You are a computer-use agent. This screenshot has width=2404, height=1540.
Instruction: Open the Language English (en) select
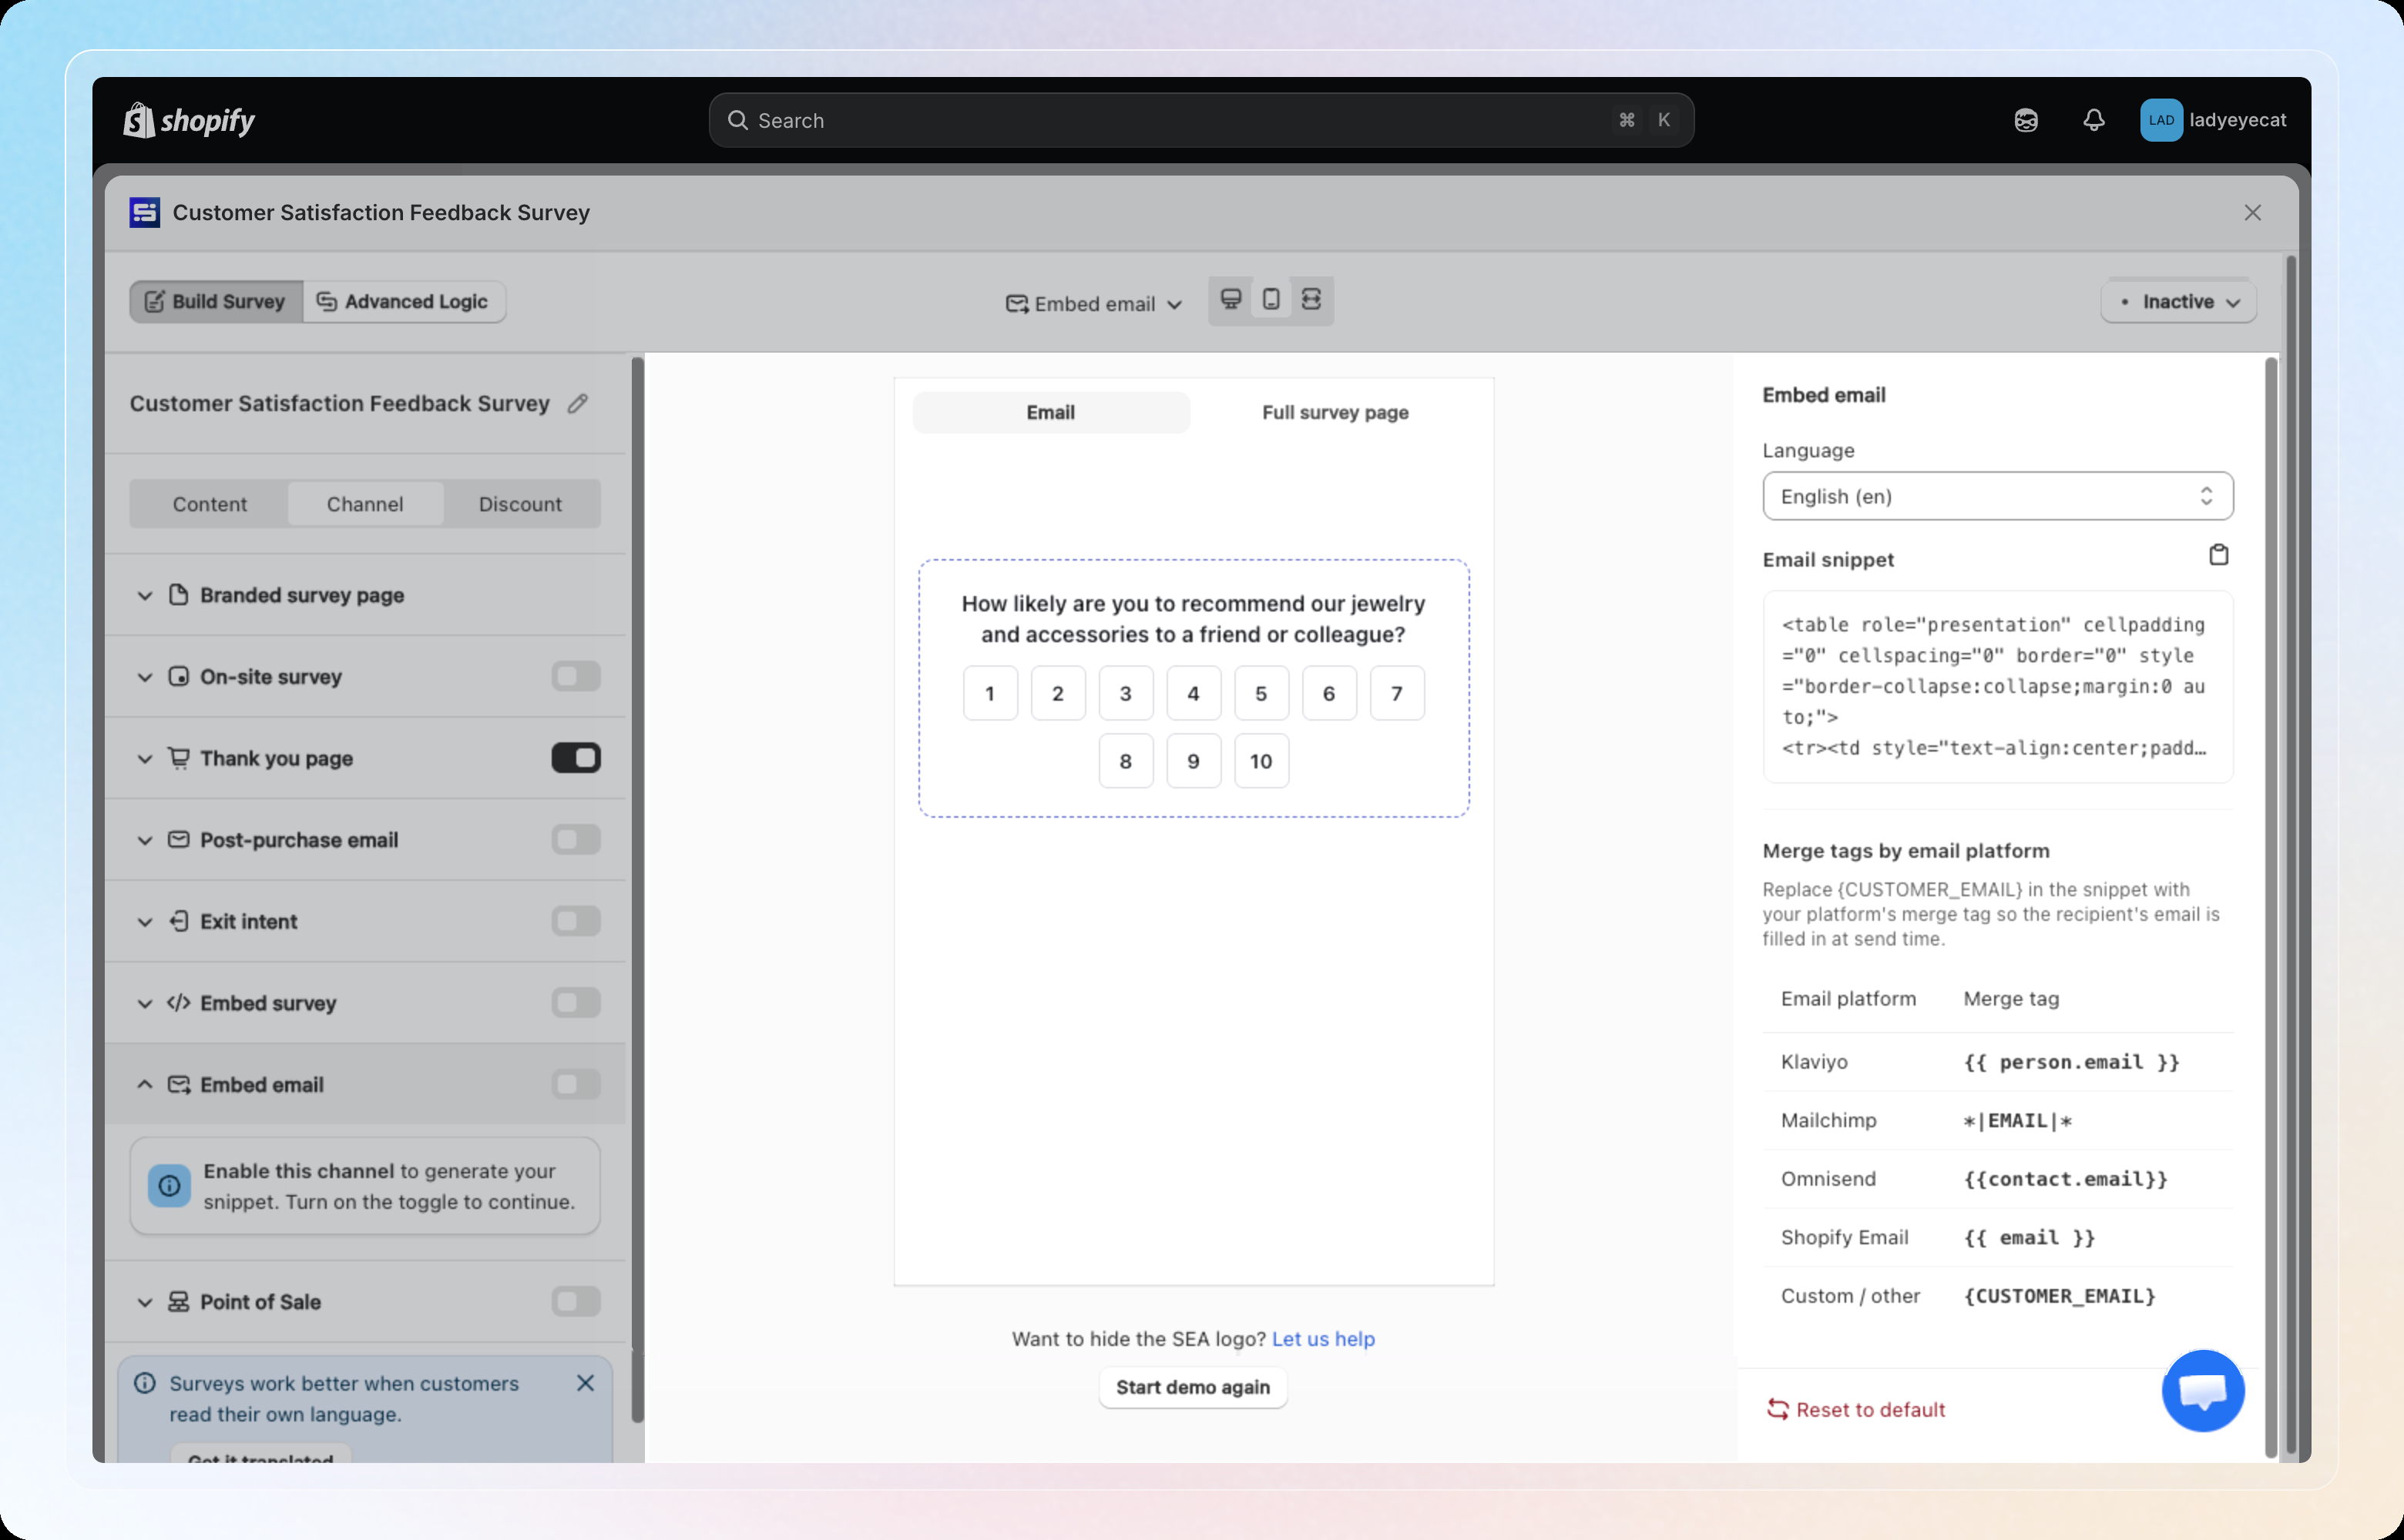click(x=1997, y=496)
